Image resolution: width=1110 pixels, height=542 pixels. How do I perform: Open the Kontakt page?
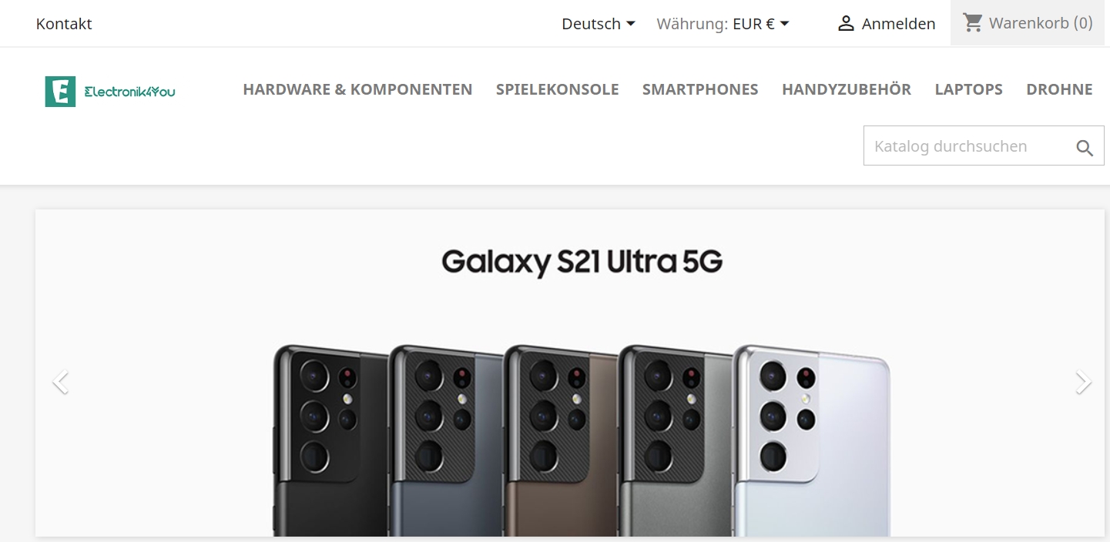coord(64,24)
